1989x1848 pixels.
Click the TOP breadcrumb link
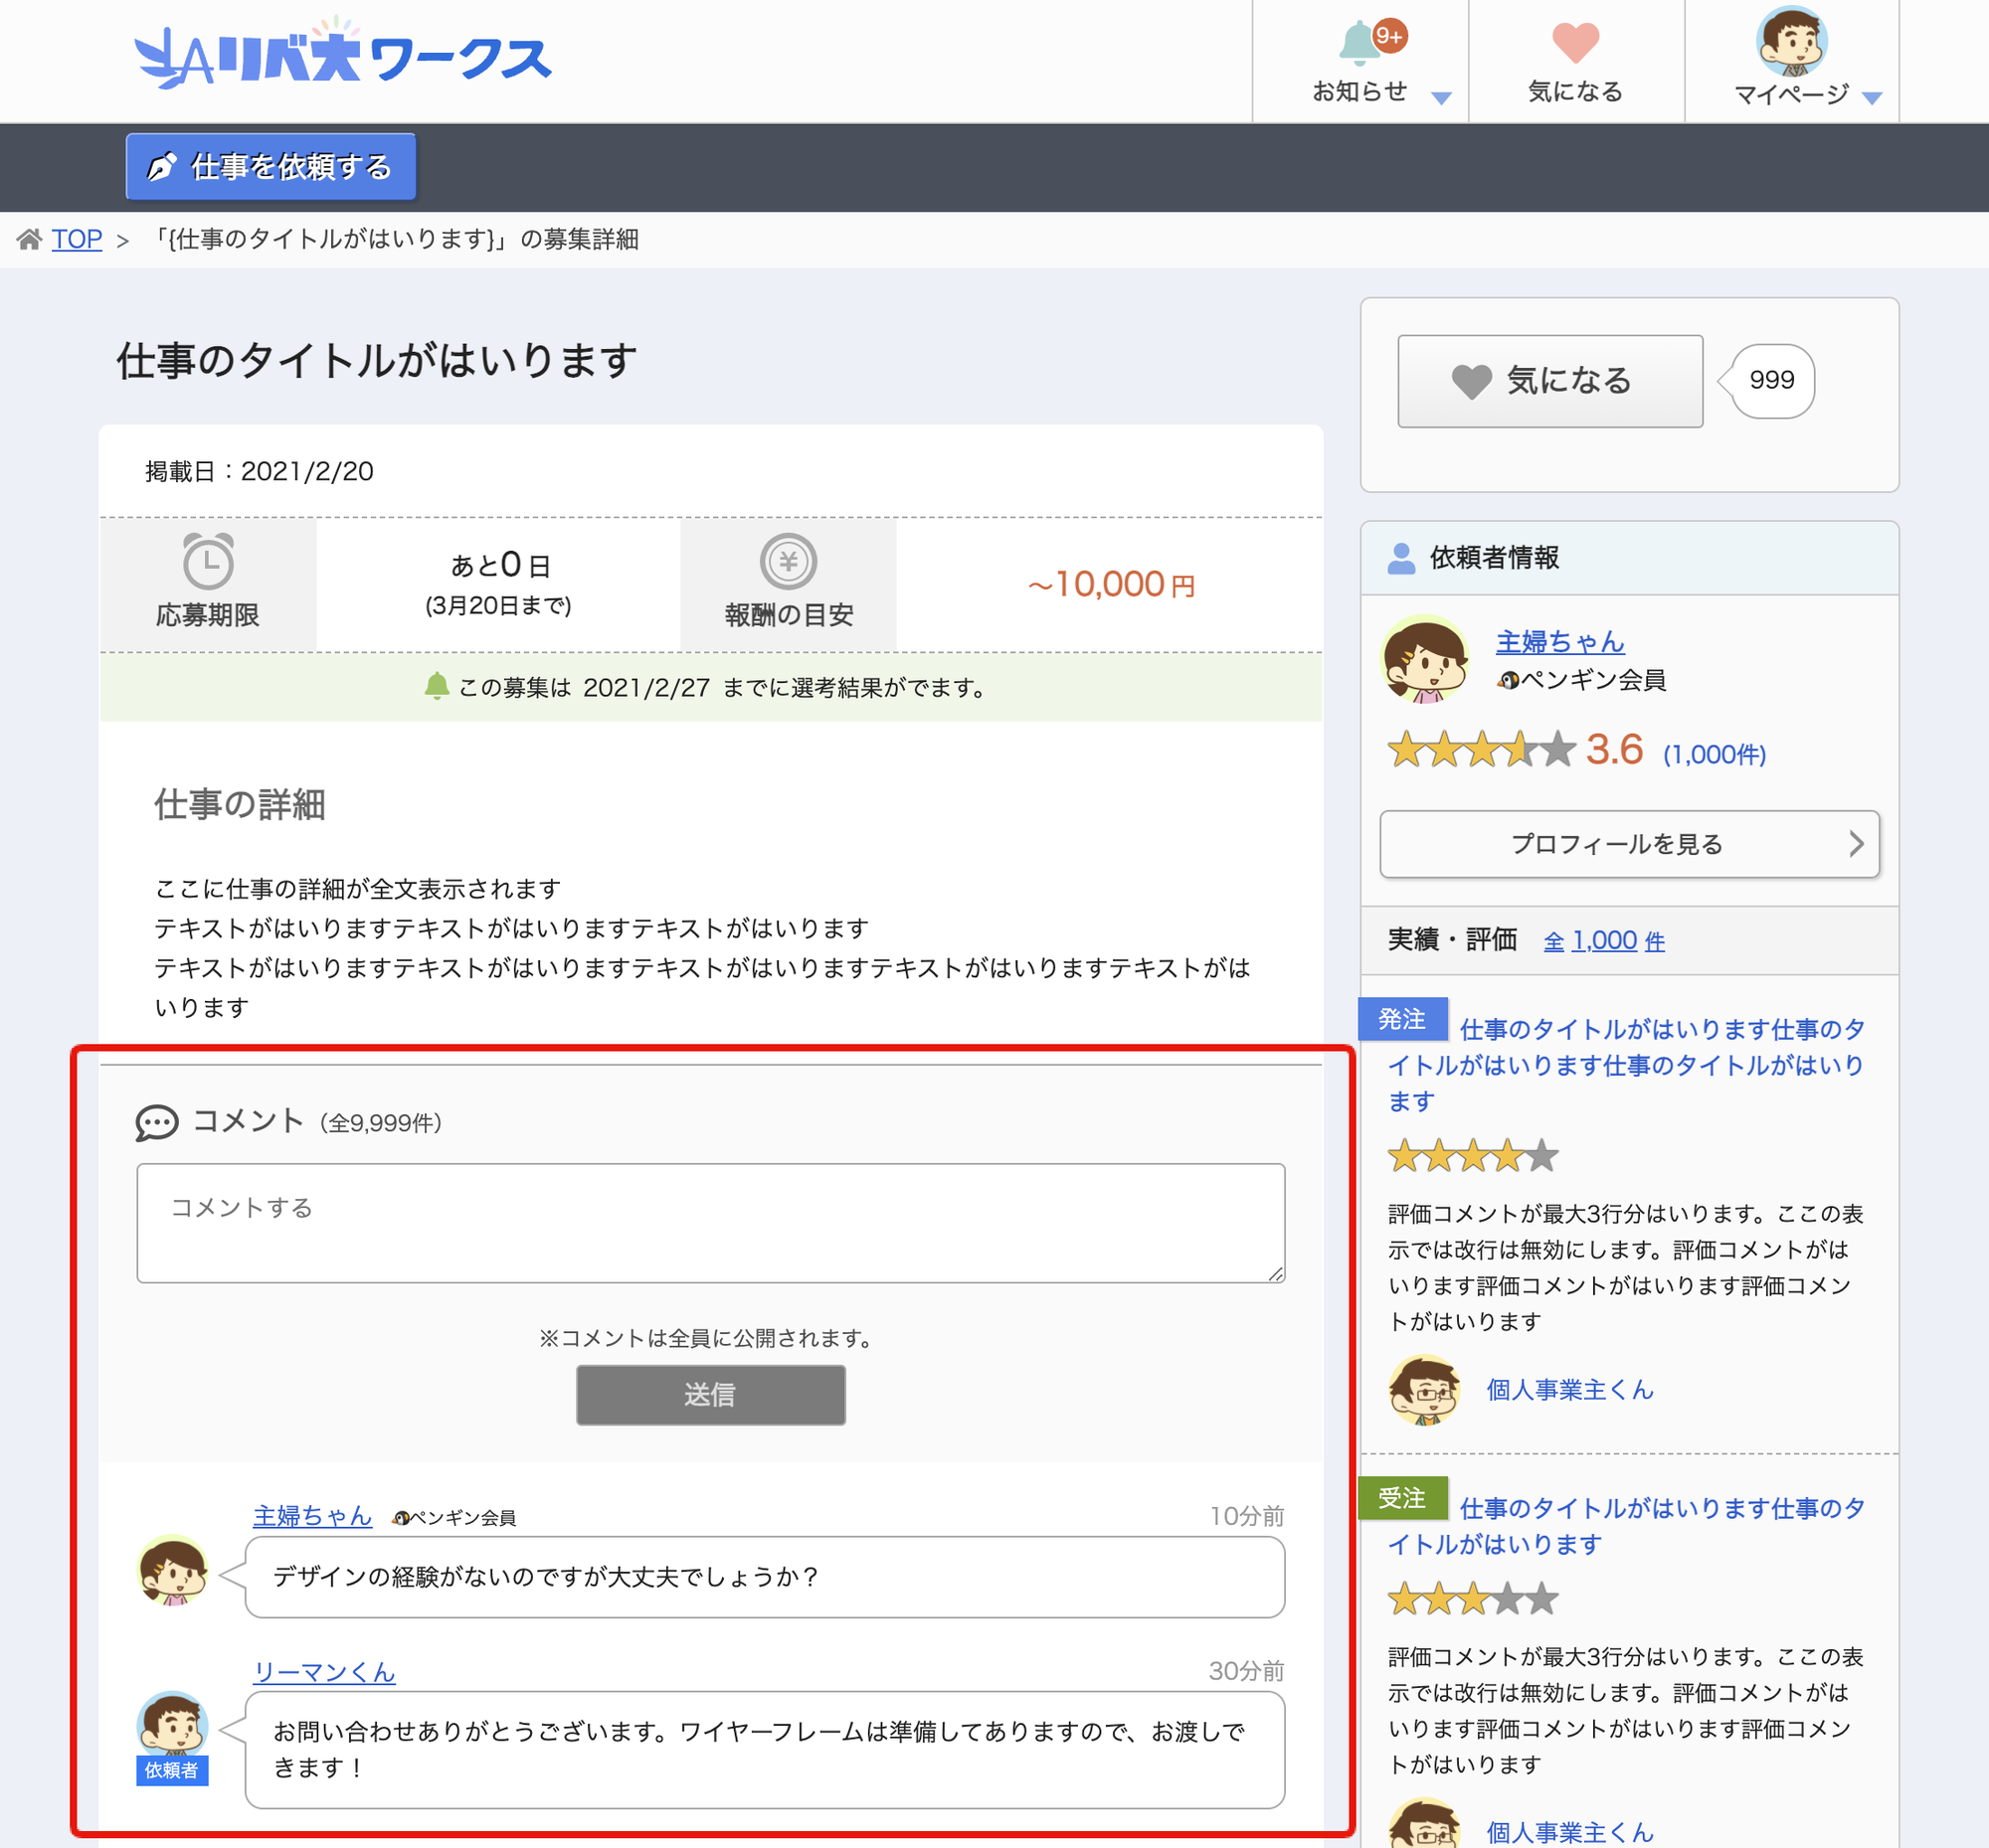point(77,239)
